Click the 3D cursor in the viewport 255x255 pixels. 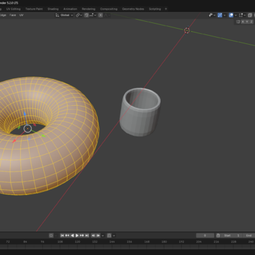[187, 31]
